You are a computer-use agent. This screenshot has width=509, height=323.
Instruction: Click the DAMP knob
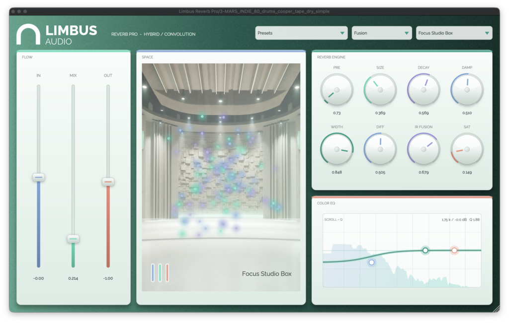pyautogui.click(x=467, y=90)
